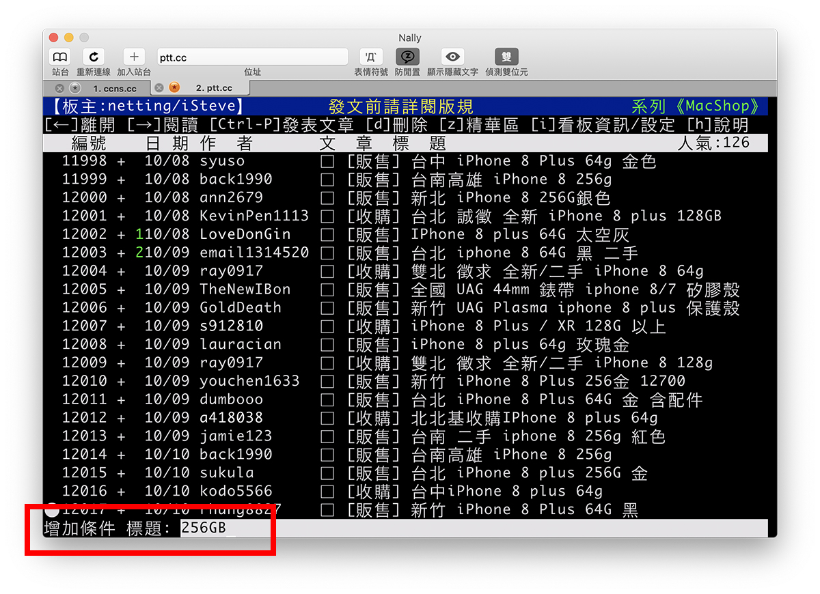Click post number 12005

[84, 290]
